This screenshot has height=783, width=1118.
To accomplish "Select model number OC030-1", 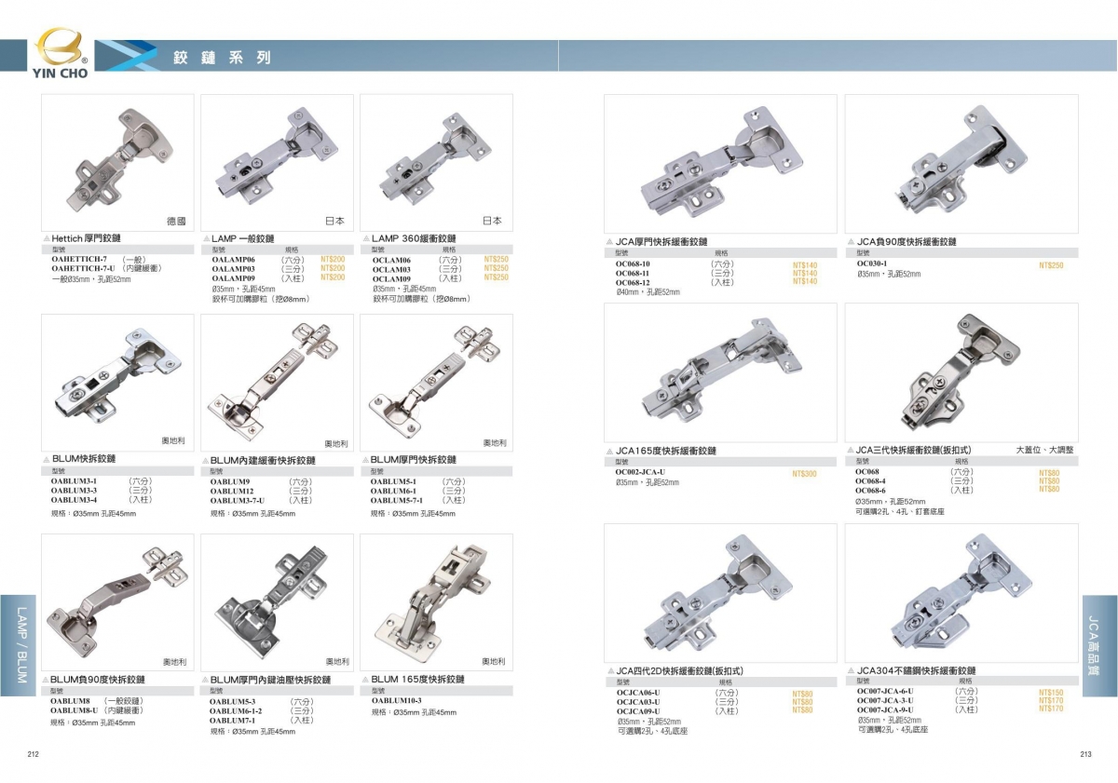I will 872,263.
